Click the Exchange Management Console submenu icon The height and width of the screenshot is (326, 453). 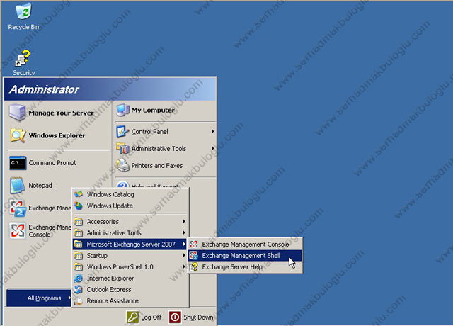193,244
